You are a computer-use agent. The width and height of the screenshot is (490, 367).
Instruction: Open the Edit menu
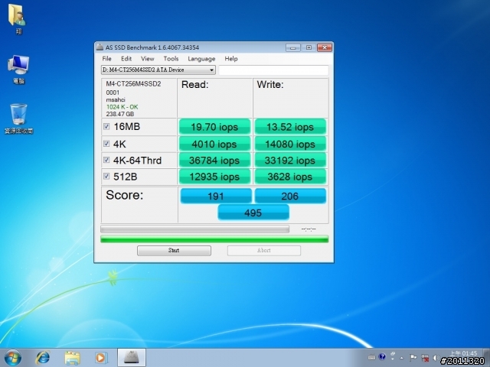(126, 59)
